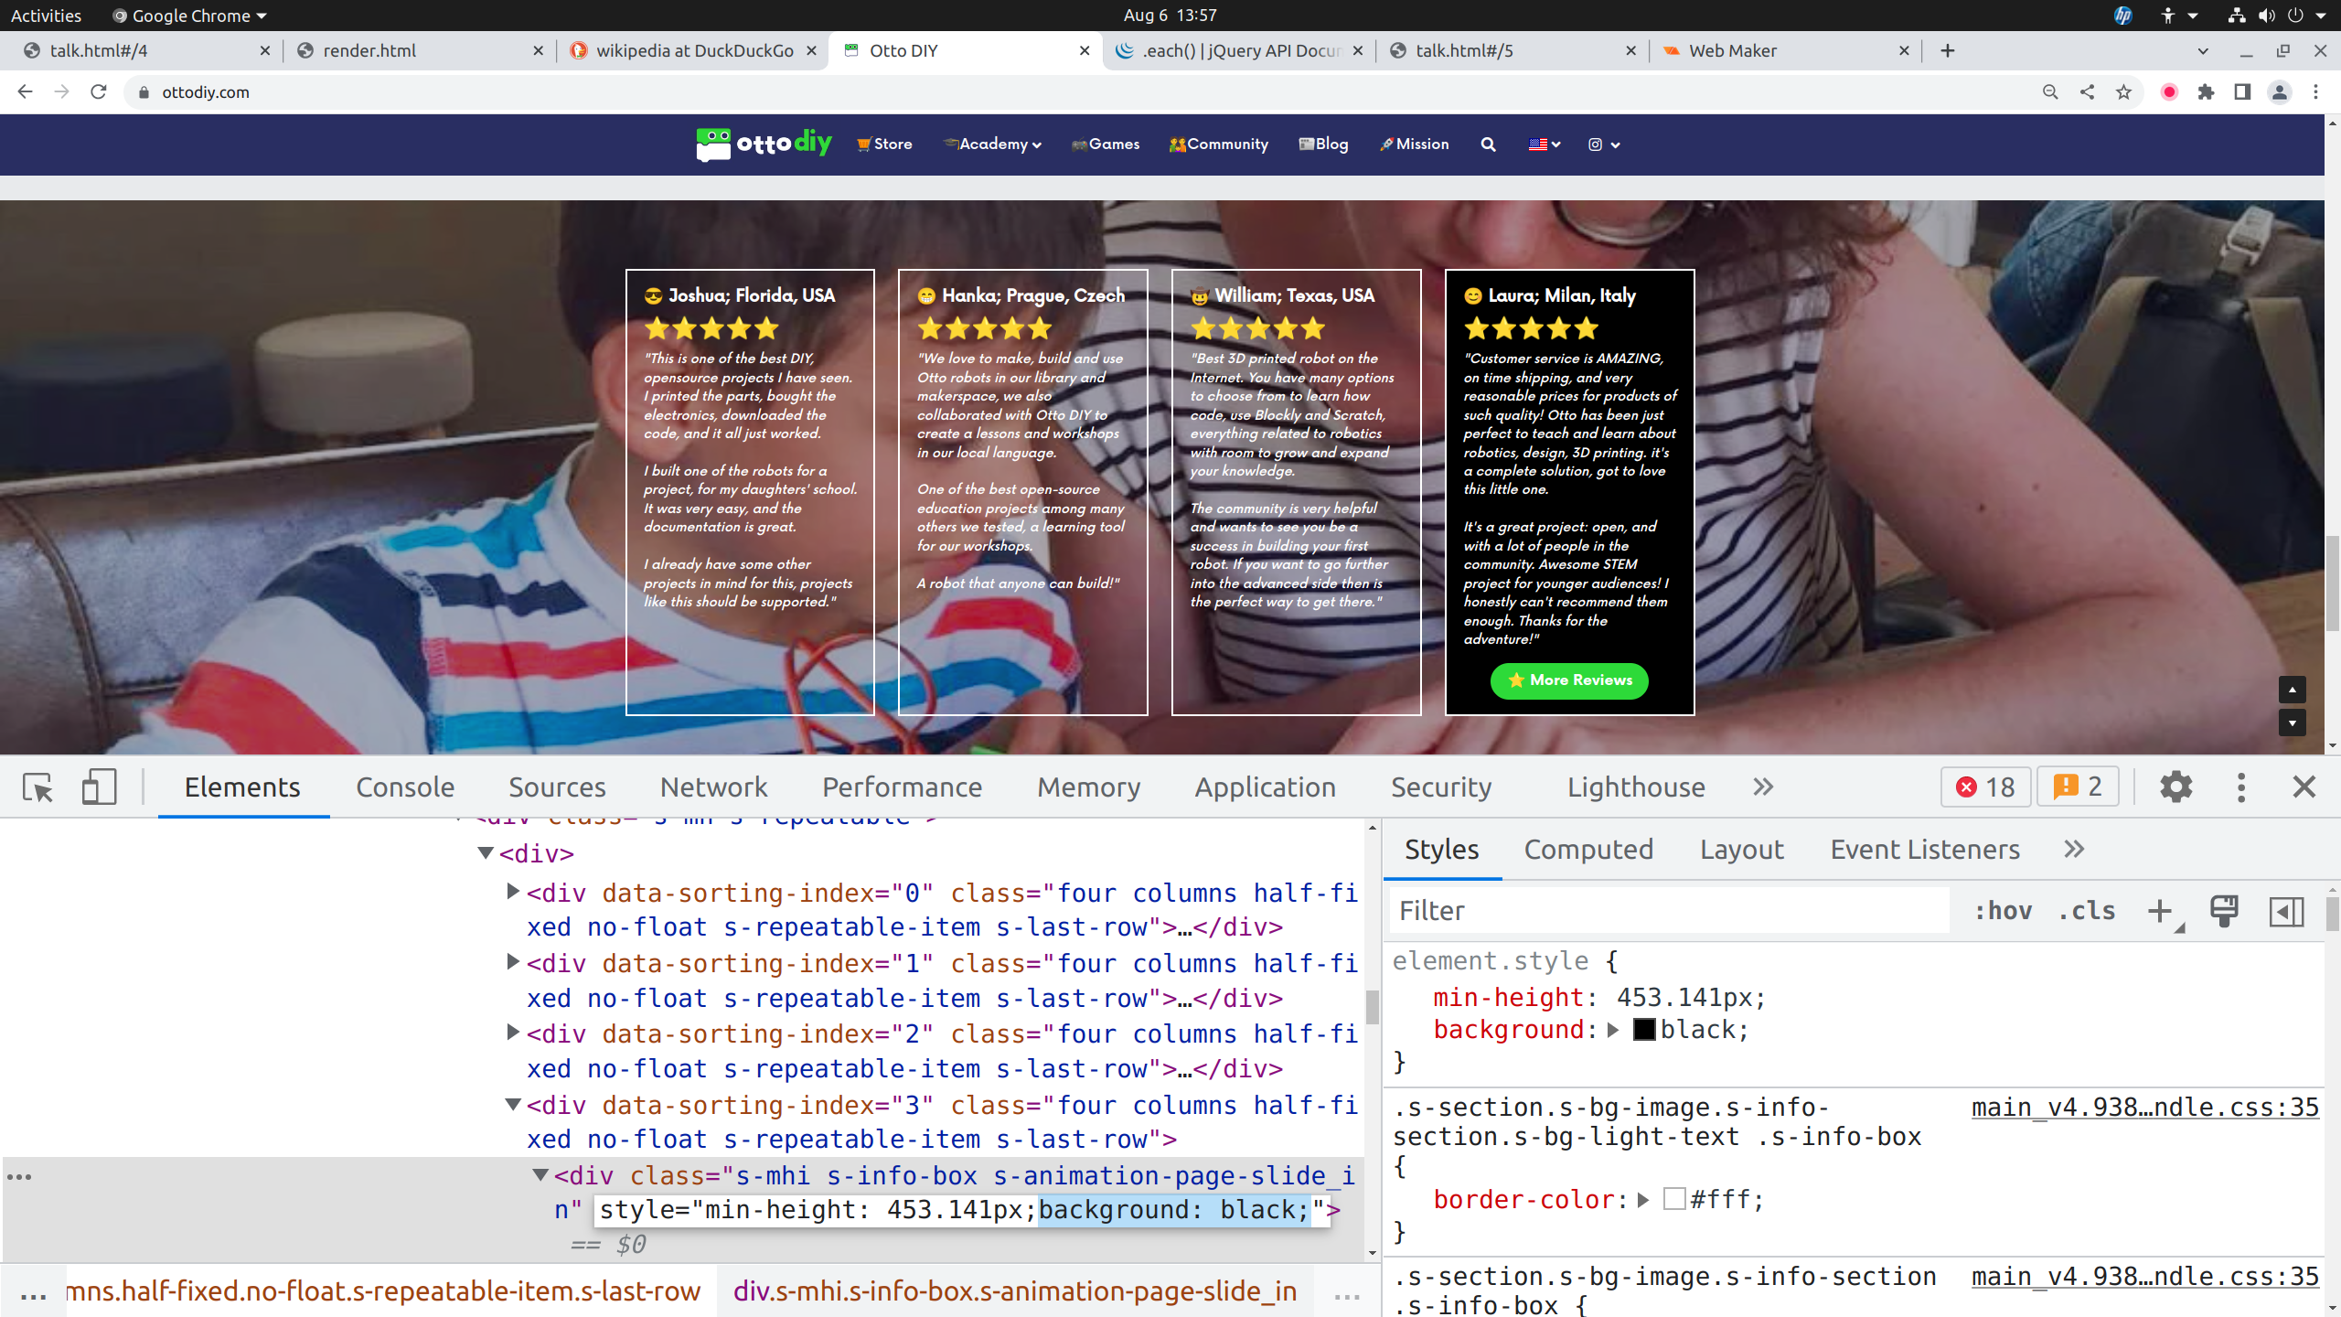Viewport: 2341px width, 1317px height.
Task: Open the Academy dropdown menu
Action: (993, 145)
